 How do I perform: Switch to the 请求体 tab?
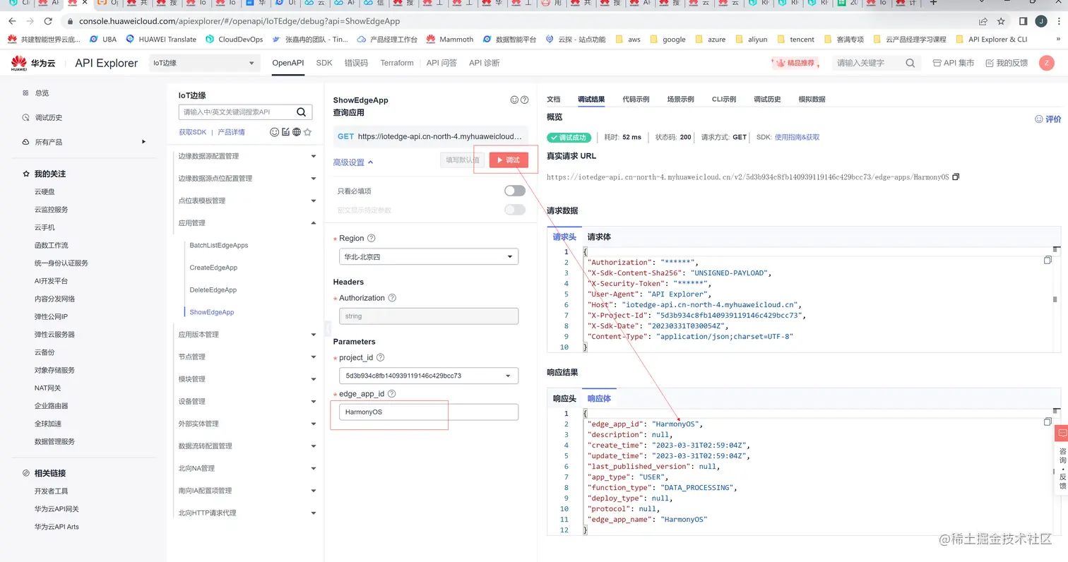click(599, 237)
